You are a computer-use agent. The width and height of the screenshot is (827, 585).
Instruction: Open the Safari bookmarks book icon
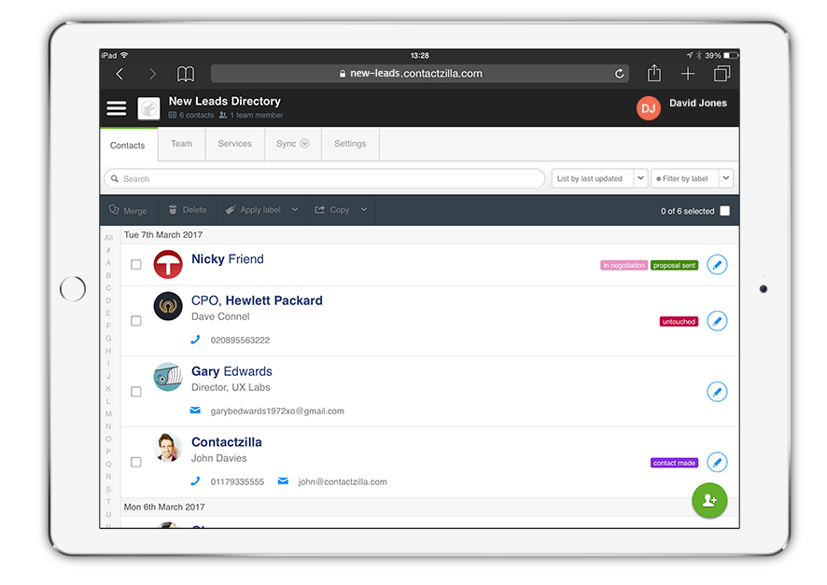[x=186, y=74]
